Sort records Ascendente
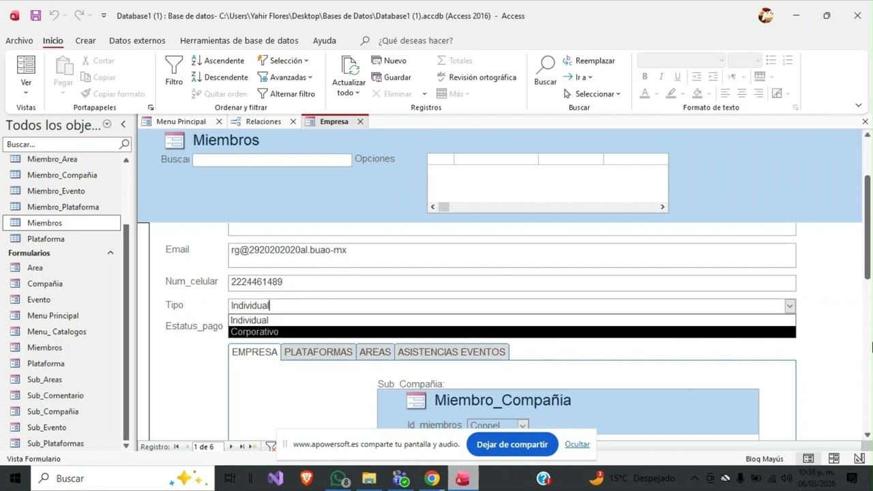873x491 pixels. tap(218, 61)
